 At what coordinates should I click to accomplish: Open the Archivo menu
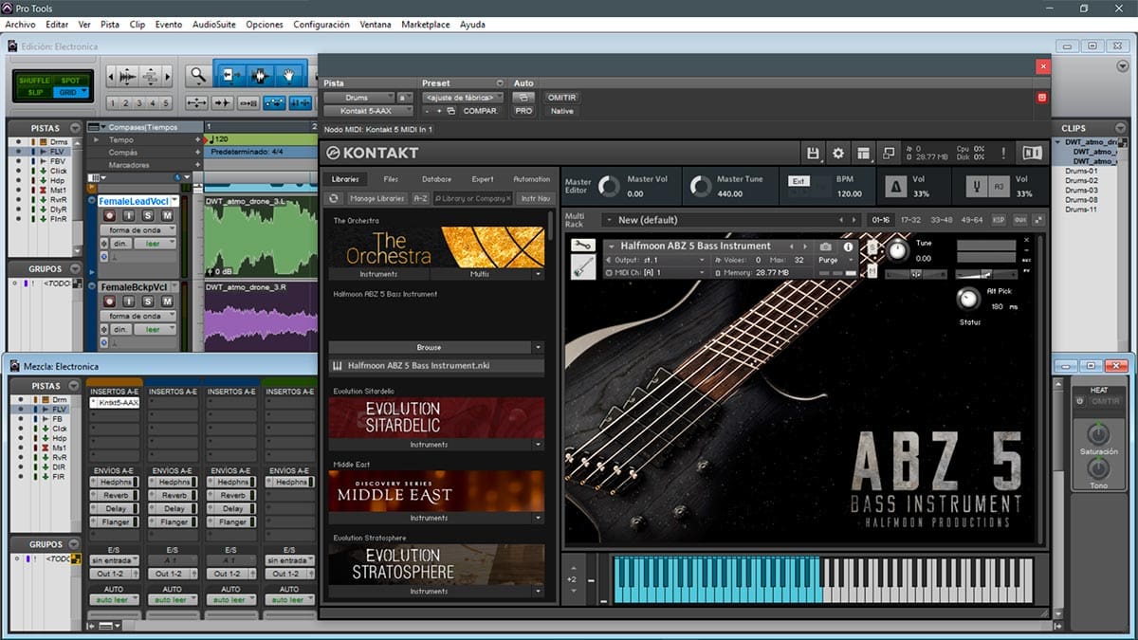pos(20,24)
